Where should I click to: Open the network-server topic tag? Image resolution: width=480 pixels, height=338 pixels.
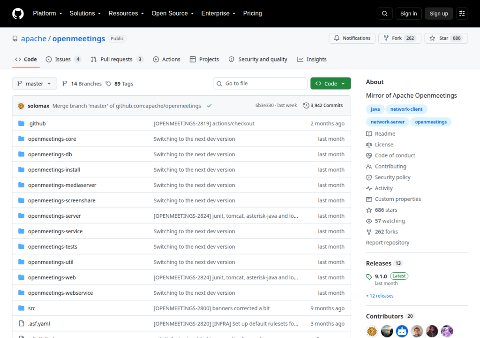pos(388,122)
